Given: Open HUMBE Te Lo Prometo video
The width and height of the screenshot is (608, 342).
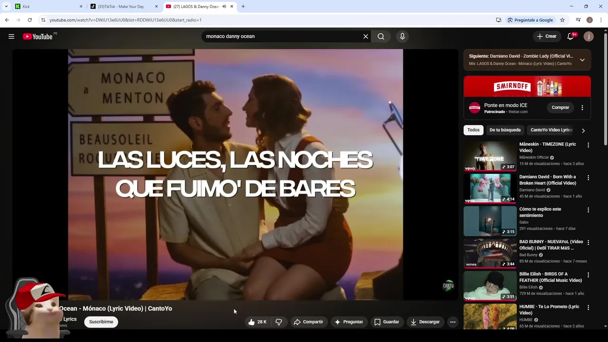Looking at the screenshot, I should (x=490, y=317).
